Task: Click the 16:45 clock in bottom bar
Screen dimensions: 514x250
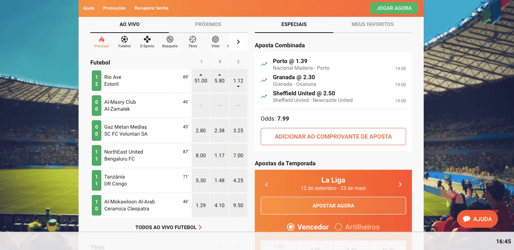Action: click(x=503, y=241)
